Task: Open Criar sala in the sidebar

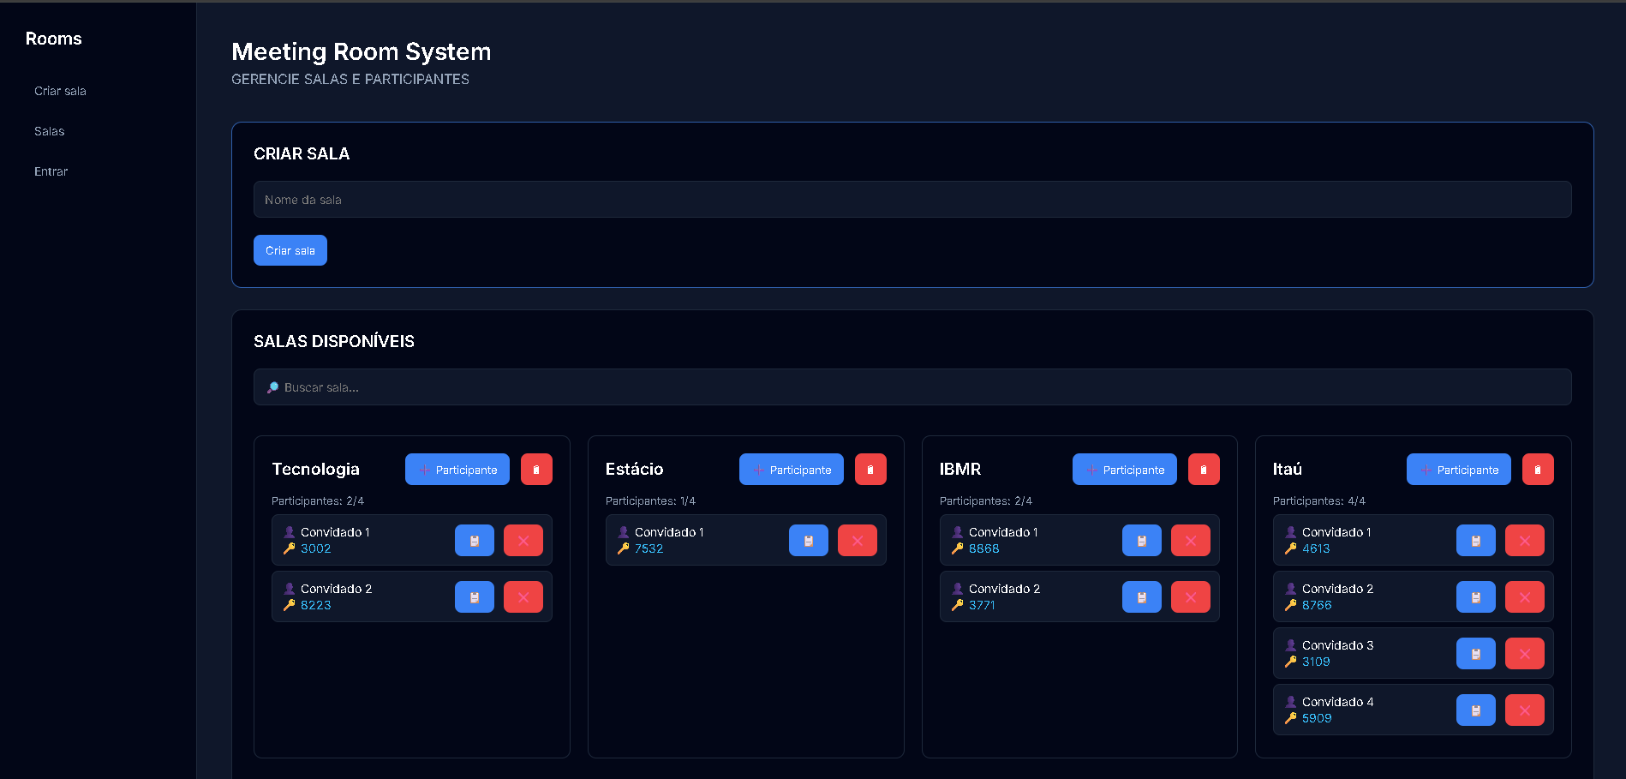Action: click(60, 91)
